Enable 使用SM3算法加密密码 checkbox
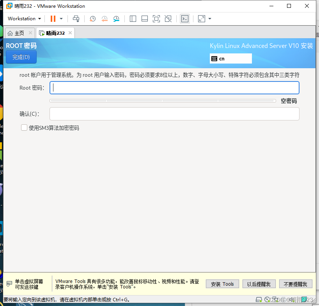 tap(24, 127)
